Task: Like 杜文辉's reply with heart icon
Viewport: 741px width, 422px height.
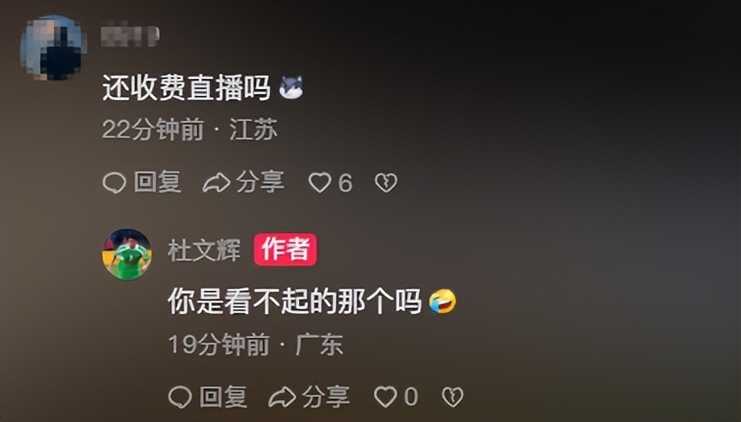Action: coord(386,397)
